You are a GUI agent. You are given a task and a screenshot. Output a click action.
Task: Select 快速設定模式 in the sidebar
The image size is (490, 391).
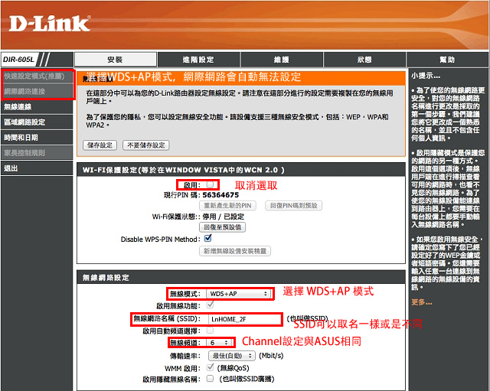[37, 77]
